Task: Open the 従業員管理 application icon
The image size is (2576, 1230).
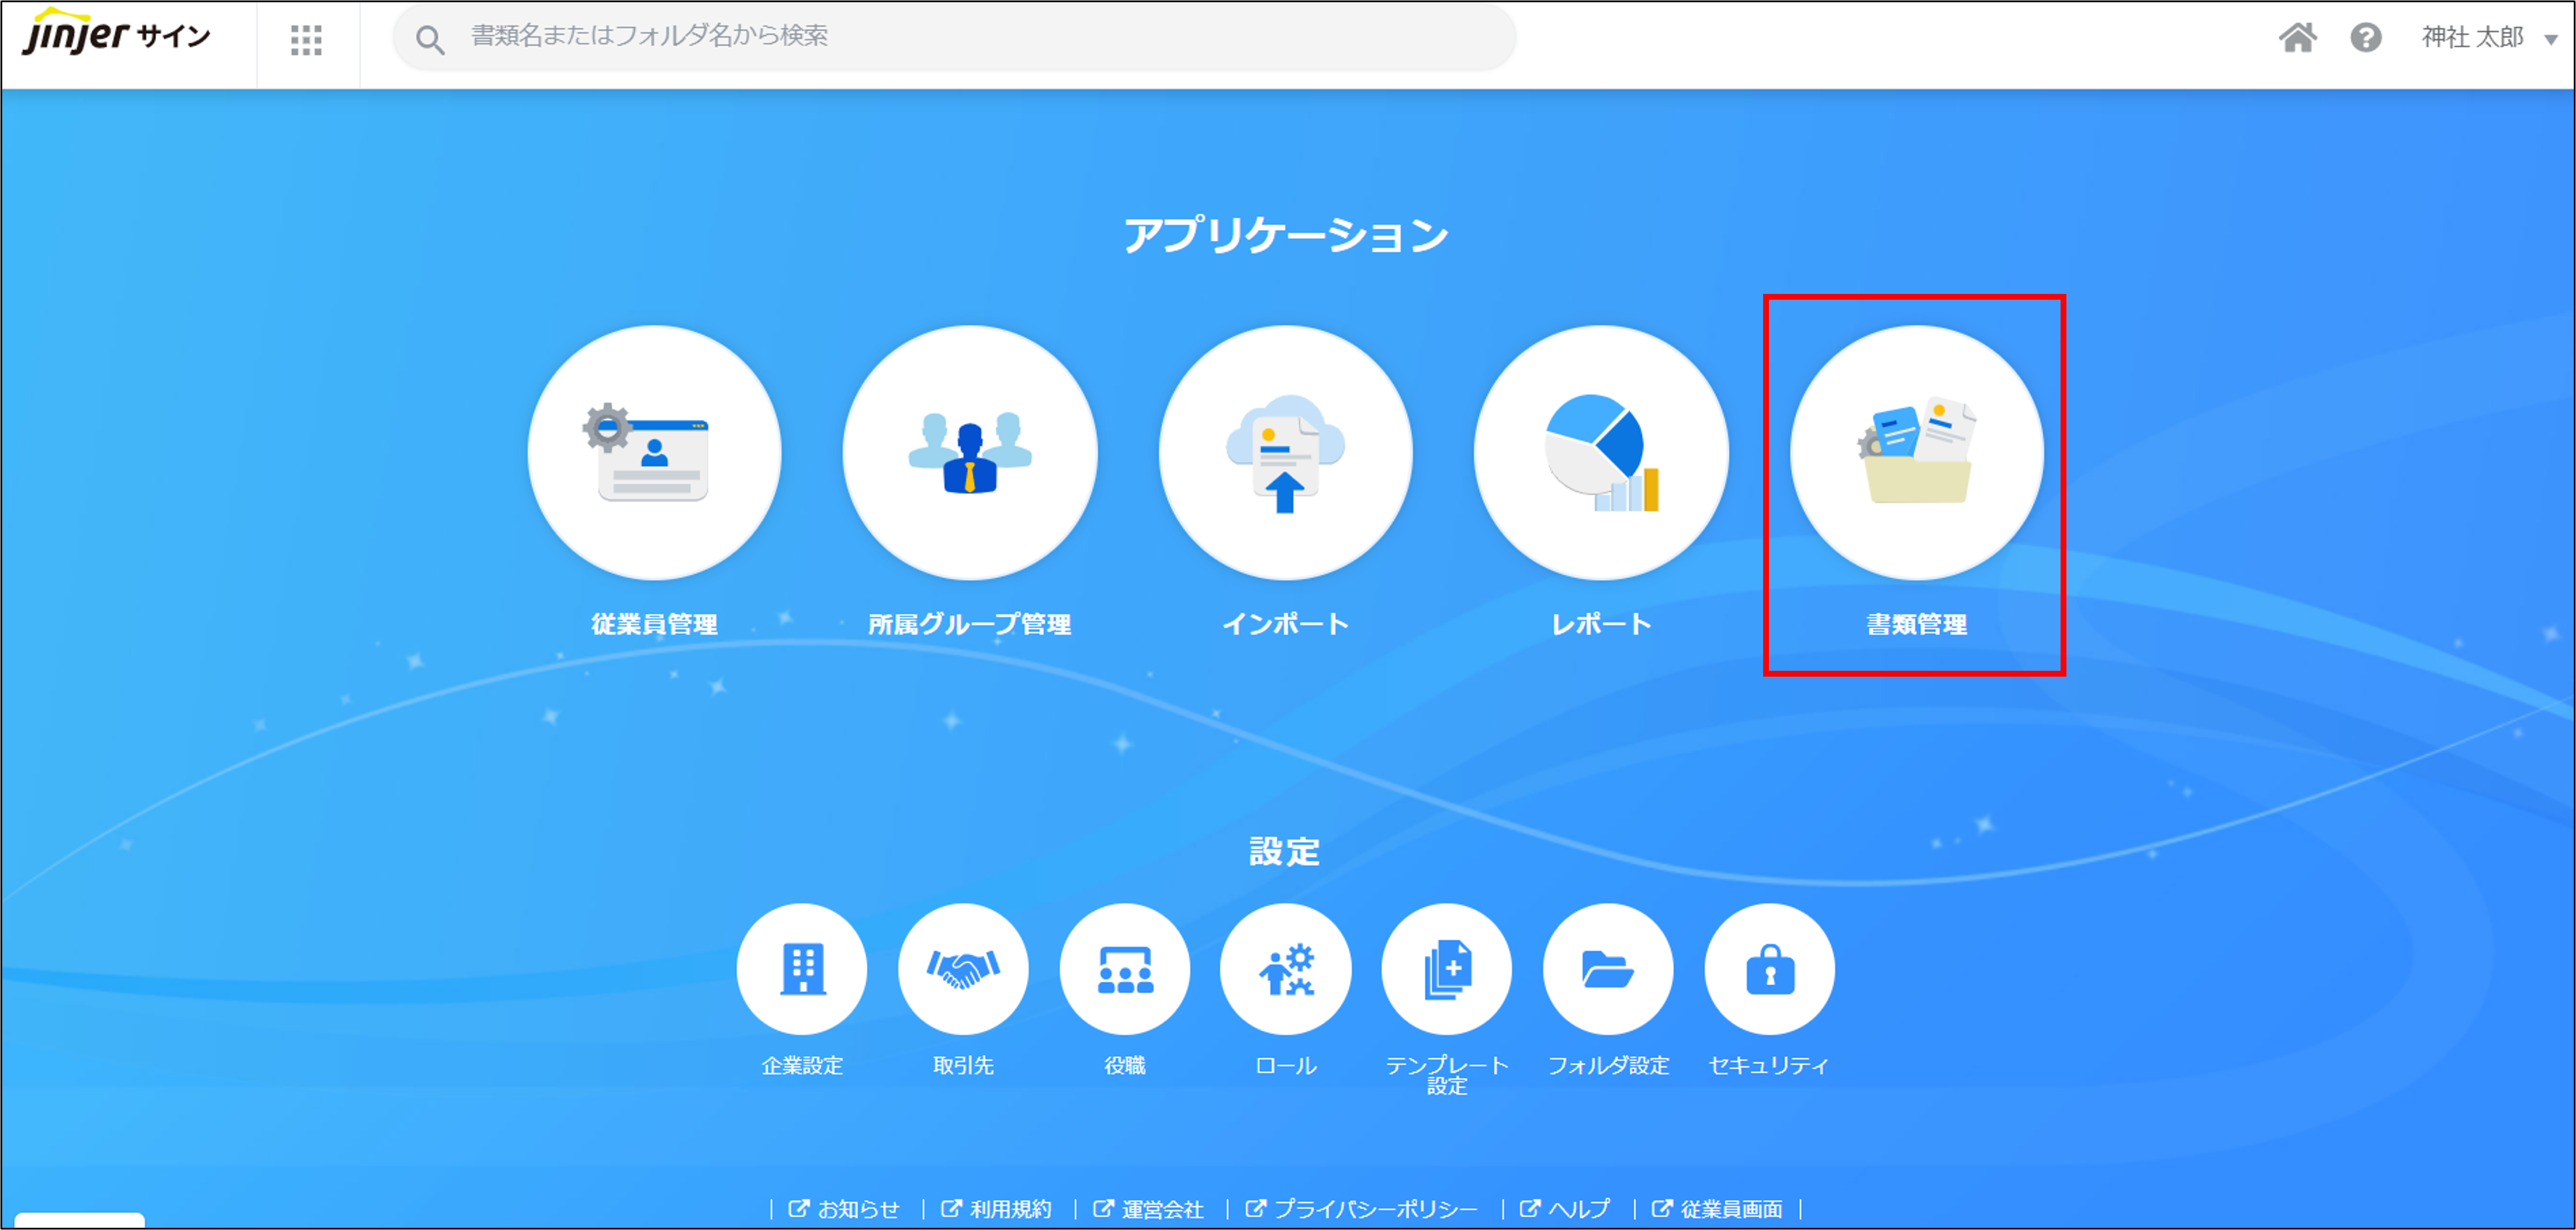Action: (x=654, y=453)
